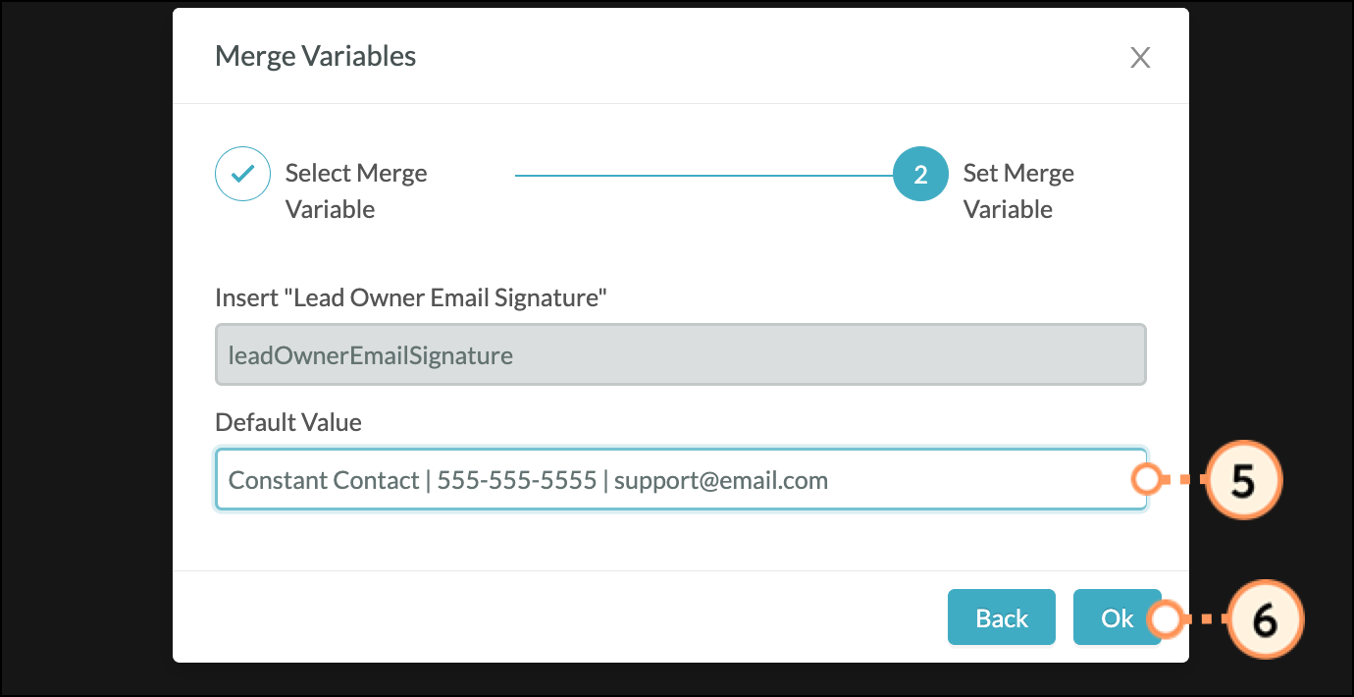The image size is (1354, 697).
Task: Click the Insert "Lead Owner Email Signature" label
Action: coord(411,297)
